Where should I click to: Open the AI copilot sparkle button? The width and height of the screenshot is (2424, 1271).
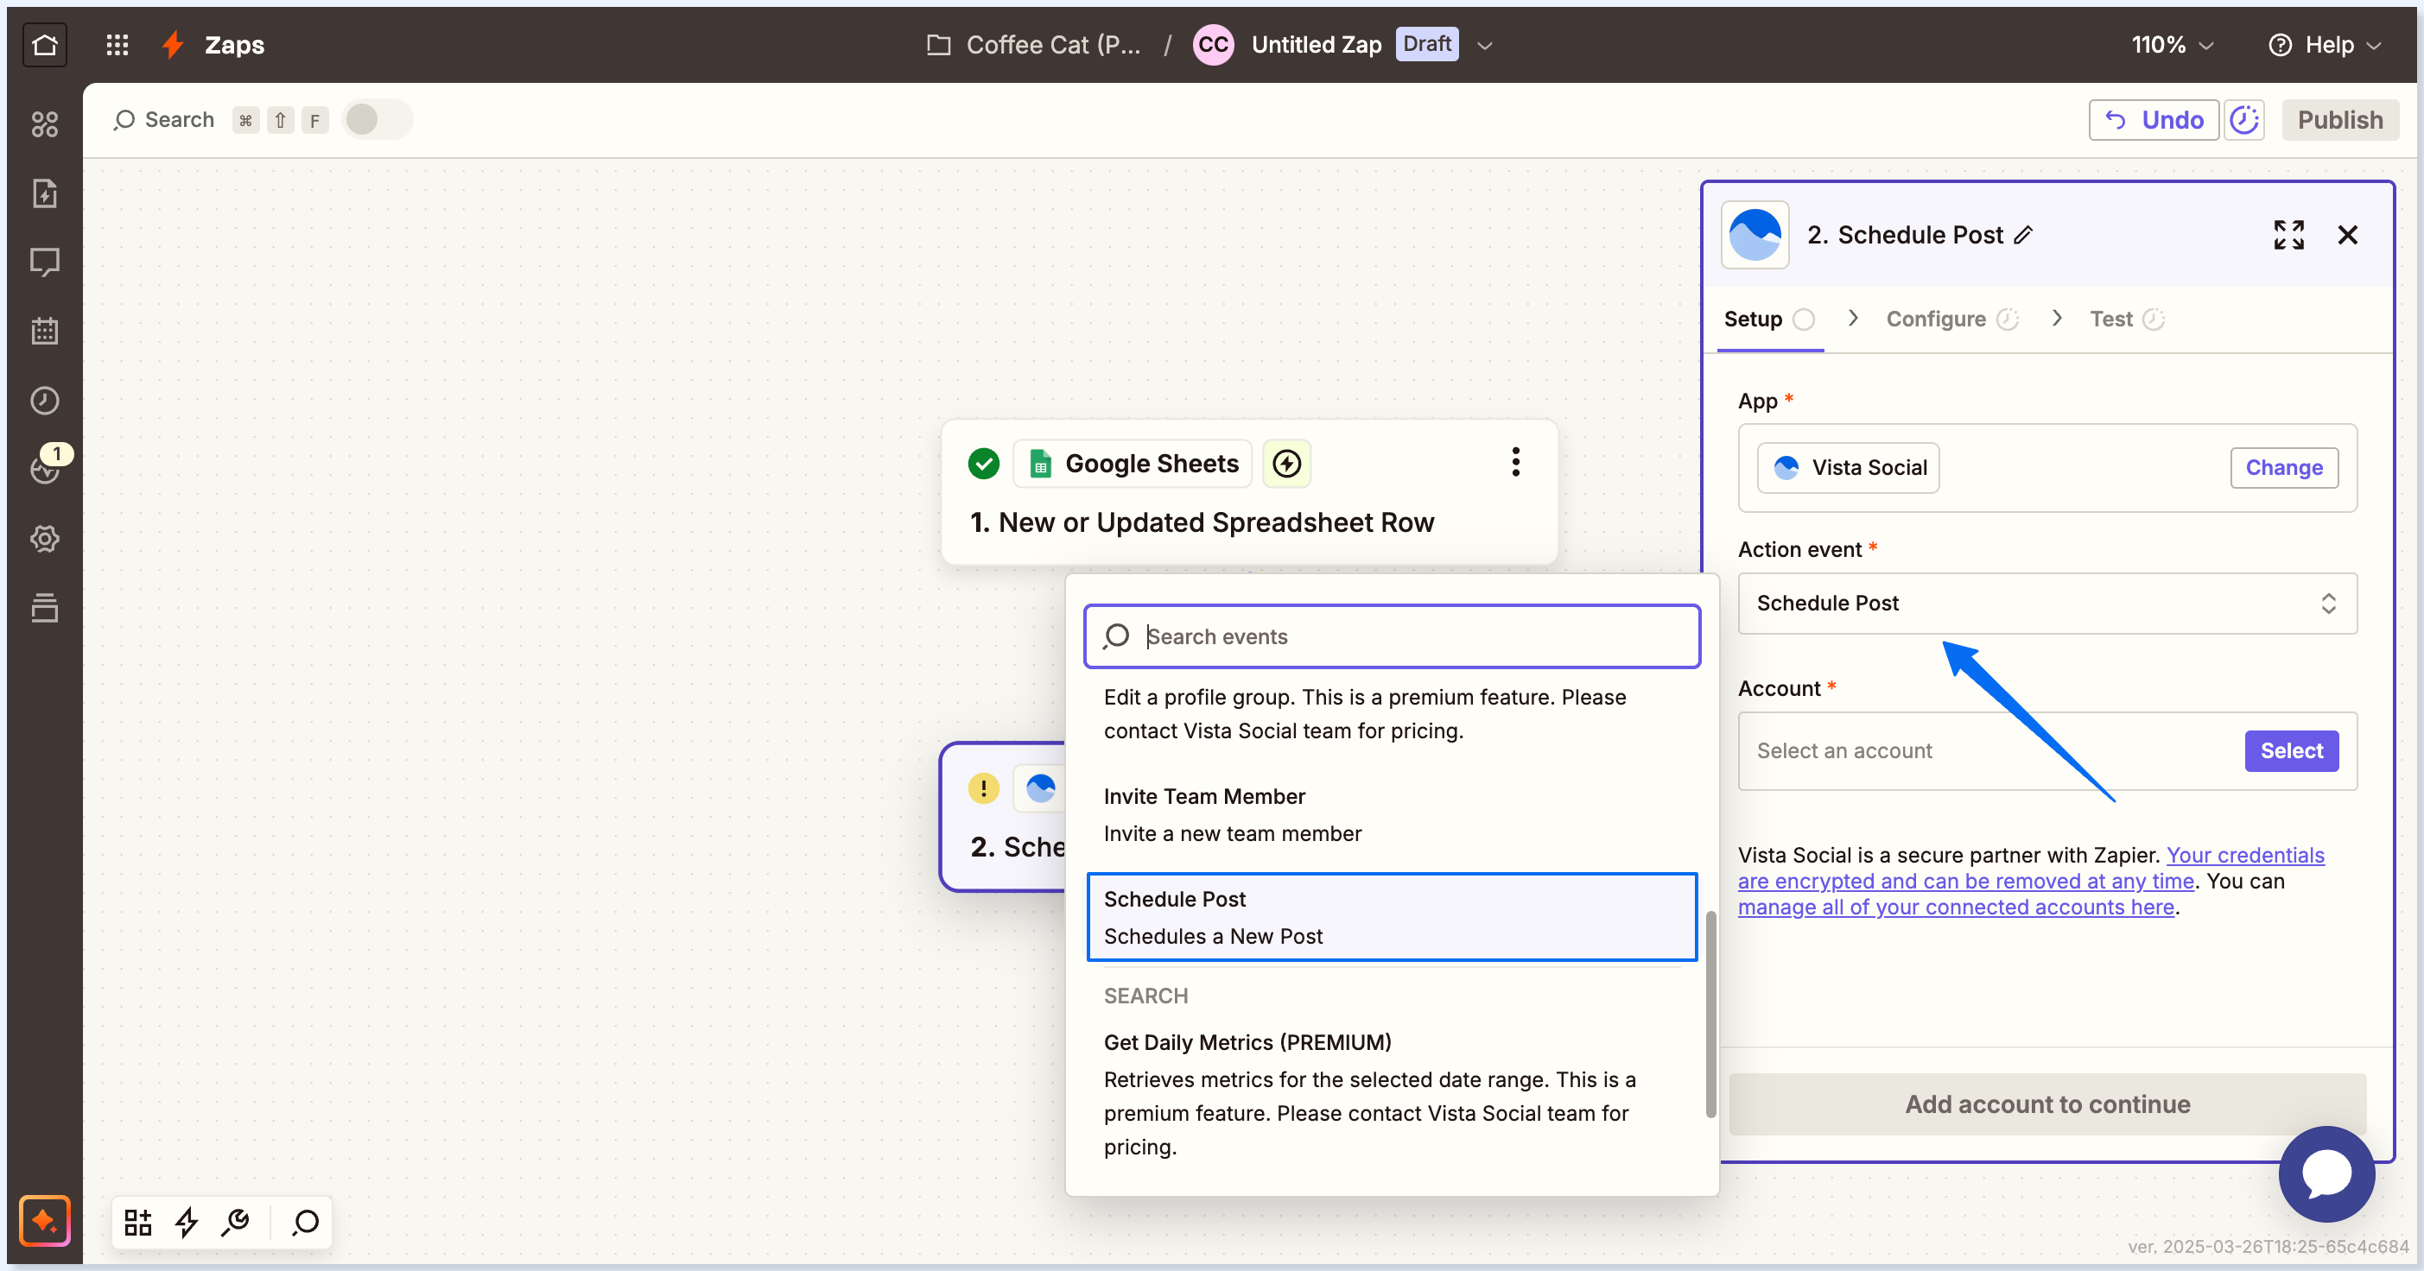pos(44,1221)
